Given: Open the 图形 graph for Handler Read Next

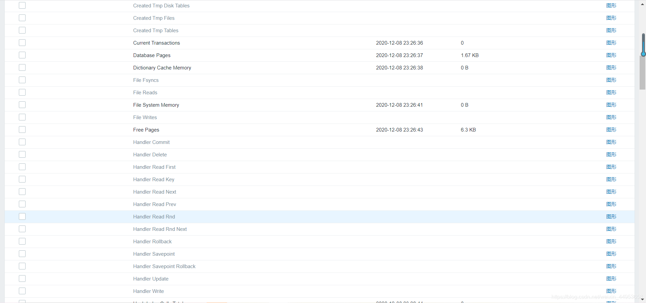Looking at the screenshot, I should [x=611, y=192].
